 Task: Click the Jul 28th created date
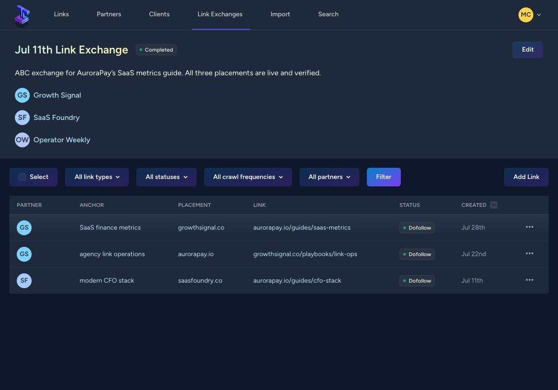pos(473,228)
